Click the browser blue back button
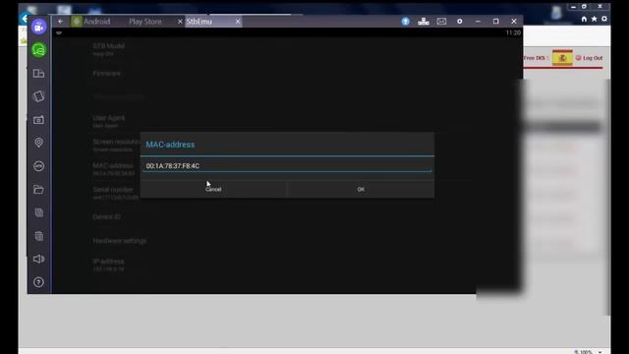Viewport: 629px width, 354px height. point(25,18)
